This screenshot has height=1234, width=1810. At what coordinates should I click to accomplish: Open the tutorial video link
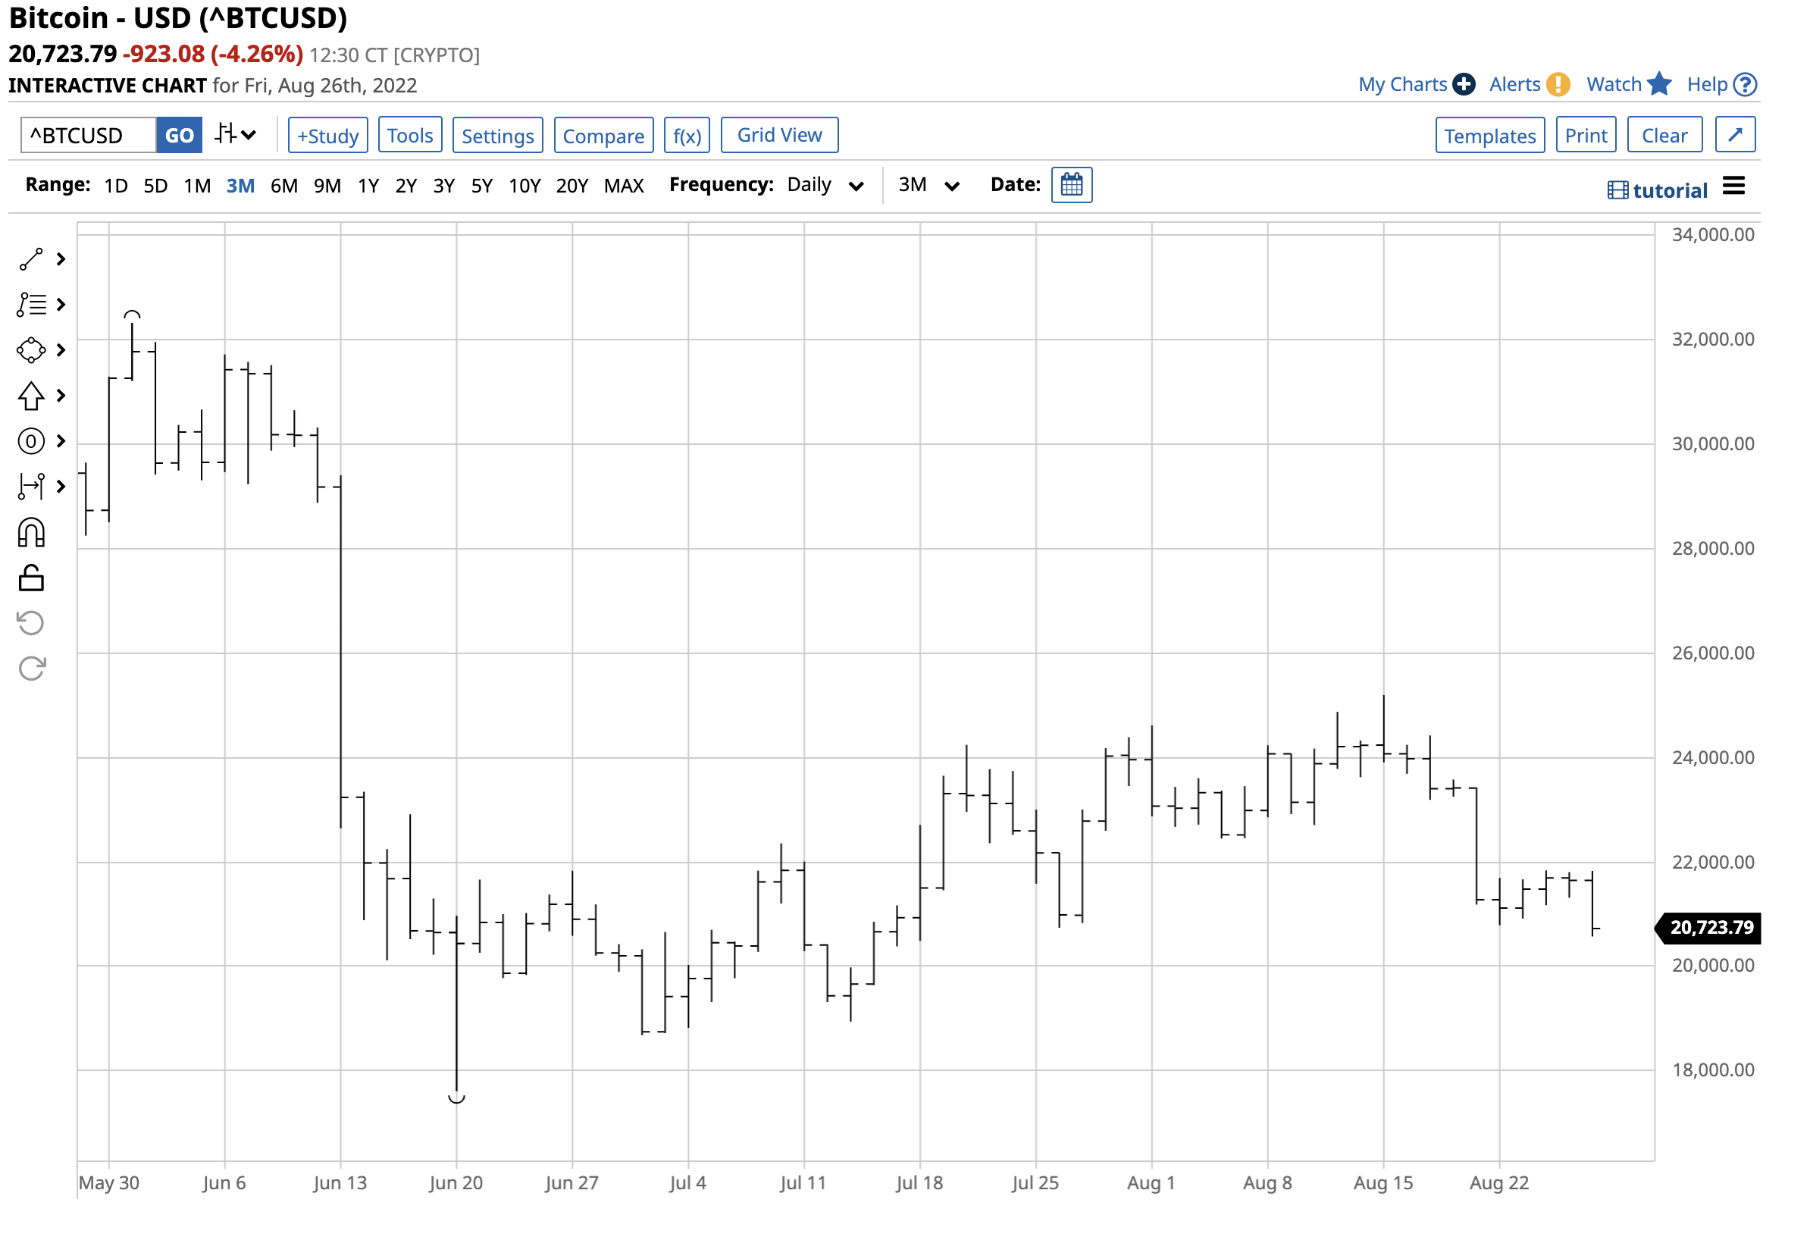click(1658, 190)
